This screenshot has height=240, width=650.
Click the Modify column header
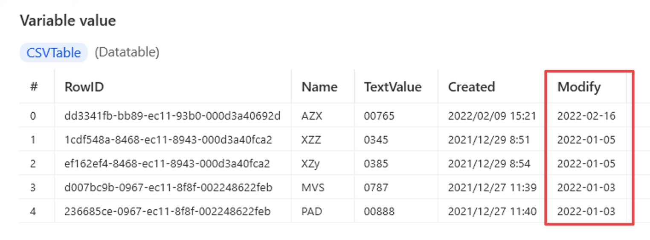[579, 87]
